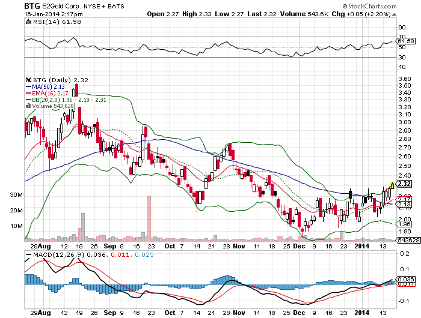The width and height of the screenshot is (421, 318).
Task: Click the 2.13 MA(50) price tag
Action: tap(404, 205)
